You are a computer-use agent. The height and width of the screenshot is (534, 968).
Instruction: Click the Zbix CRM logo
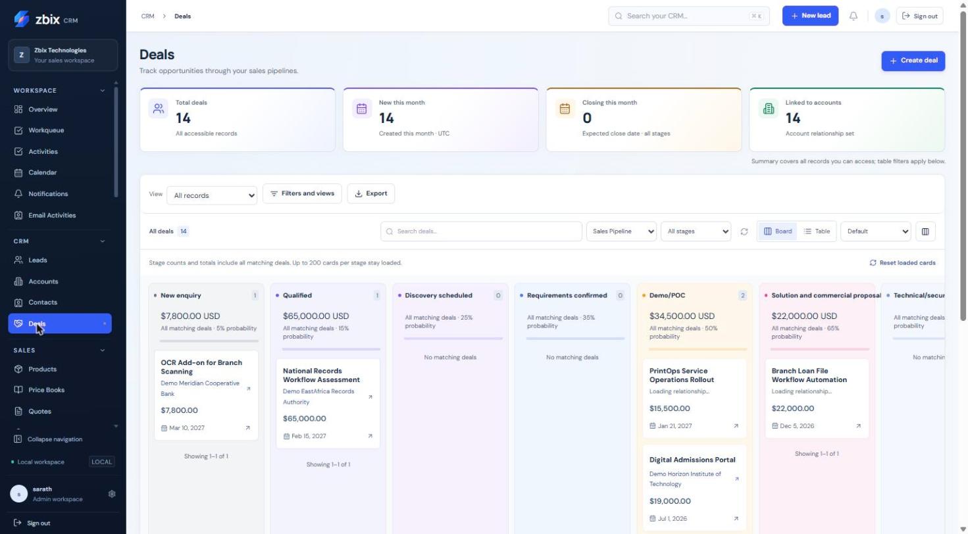pyautogui.click(x=46, y=19)
